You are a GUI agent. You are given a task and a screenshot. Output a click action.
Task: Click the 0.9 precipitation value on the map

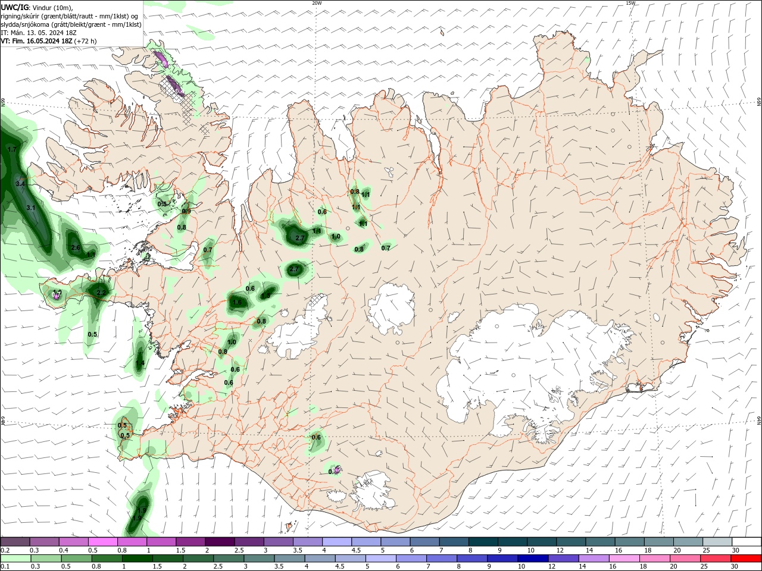coord(186,211)
